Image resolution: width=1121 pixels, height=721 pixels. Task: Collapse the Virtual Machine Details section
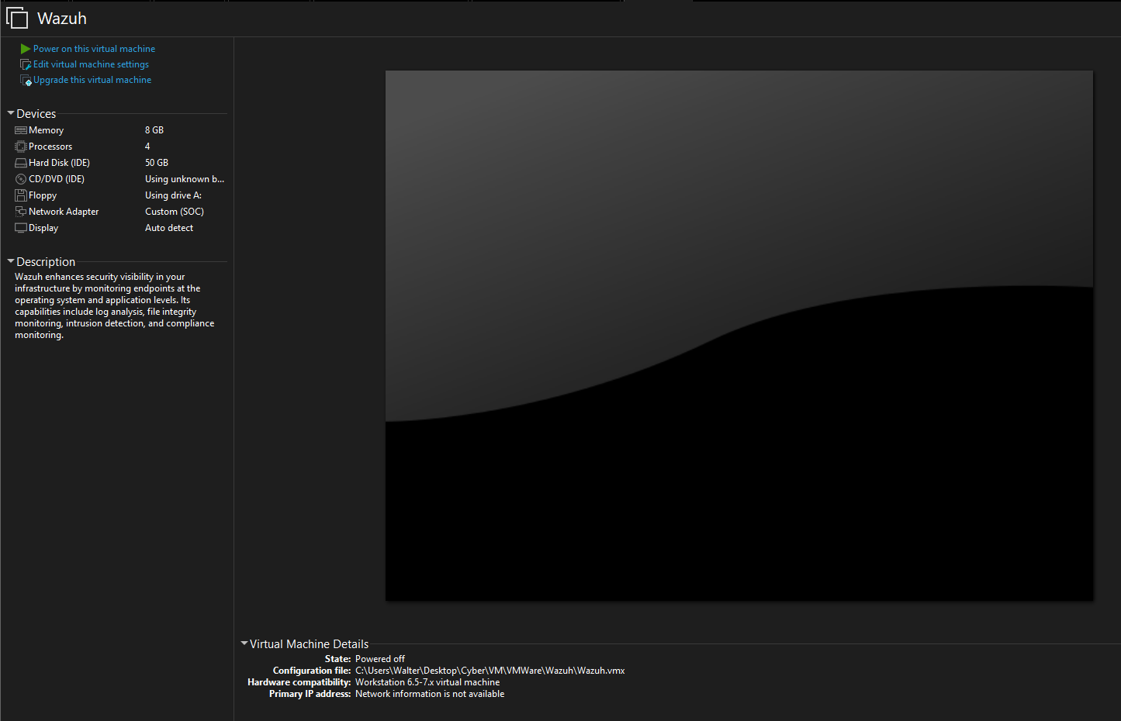pyautogui.click(x=244, y=643)
